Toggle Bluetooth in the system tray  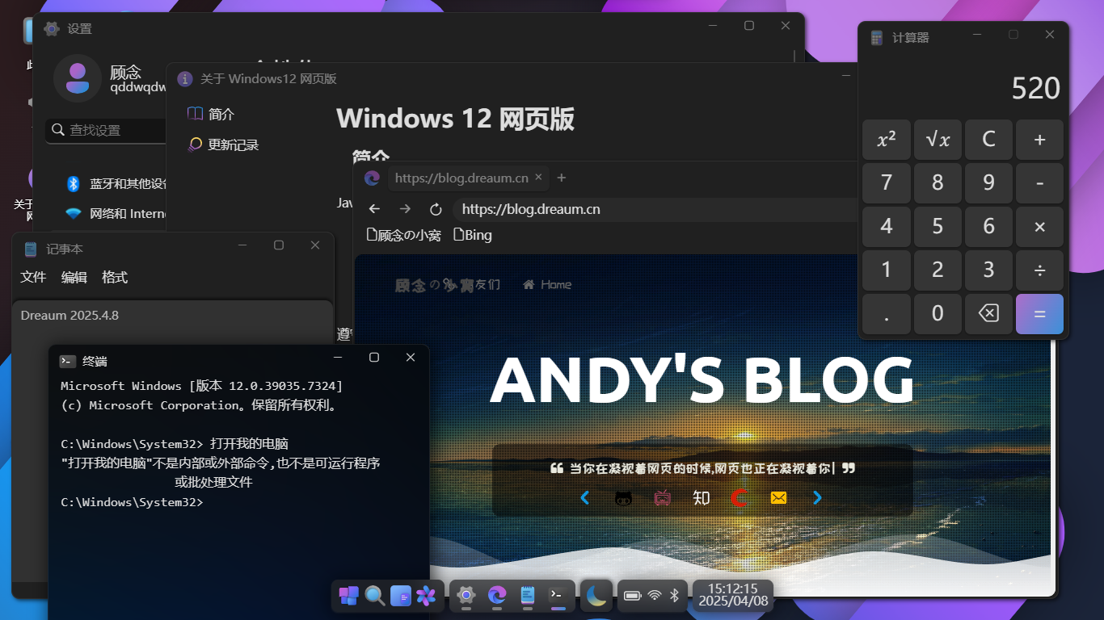pos(674,596)
